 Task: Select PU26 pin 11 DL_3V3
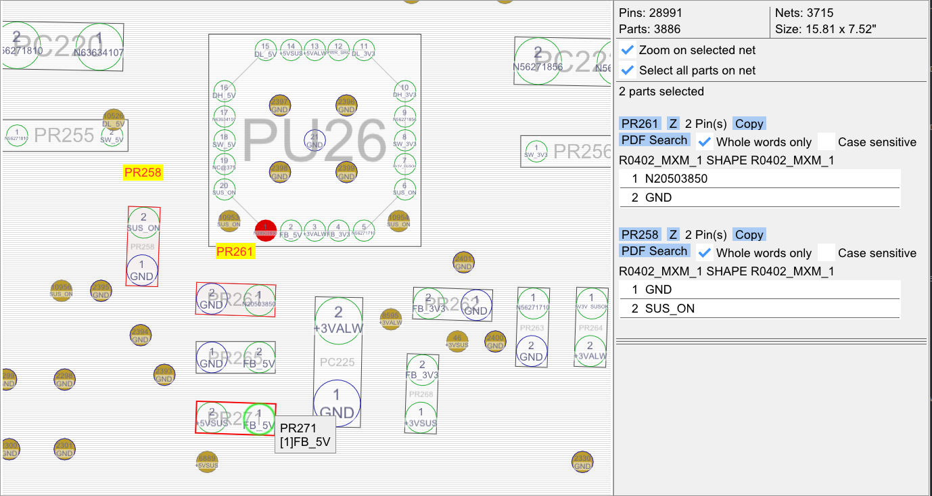(363, 50)
